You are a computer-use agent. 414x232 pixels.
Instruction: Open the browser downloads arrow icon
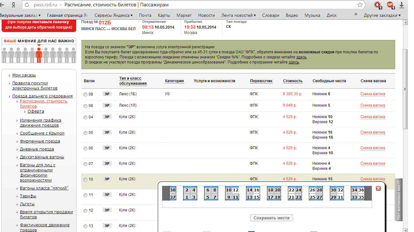[x=401, y=5]
